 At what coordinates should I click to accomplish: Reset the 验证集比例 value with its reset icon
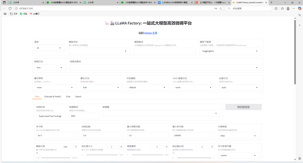pos(212,147)
